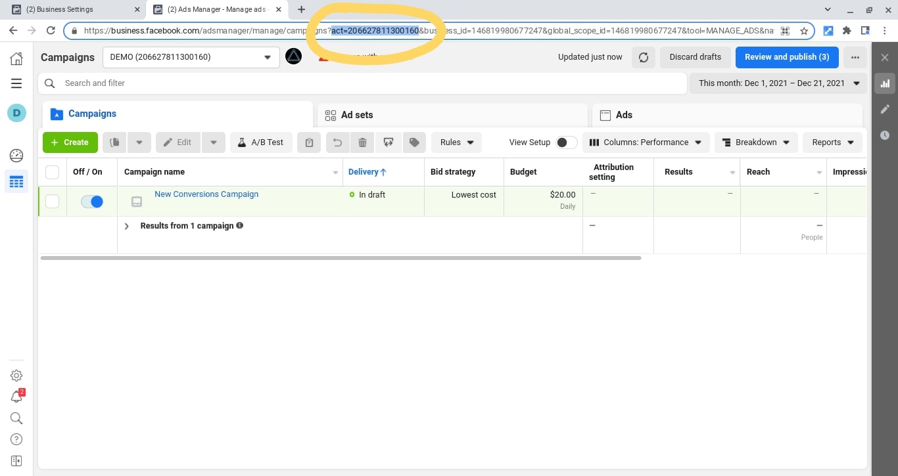Click browser reload button
This screenshot has width=898, height=476.
click(x=51, y=30)
